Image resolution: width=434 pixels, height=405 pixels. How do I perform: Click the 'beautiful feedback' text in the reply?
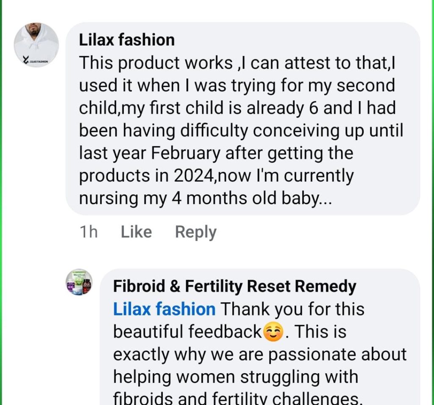pyautogui.click(x=187, y=332)
